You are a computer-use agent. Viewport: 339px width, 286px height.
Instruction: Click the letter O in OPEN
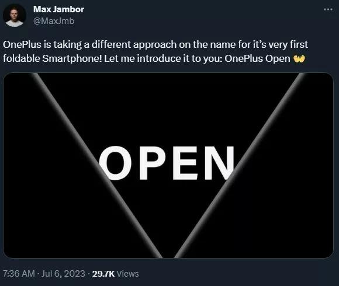coord(115,163)
